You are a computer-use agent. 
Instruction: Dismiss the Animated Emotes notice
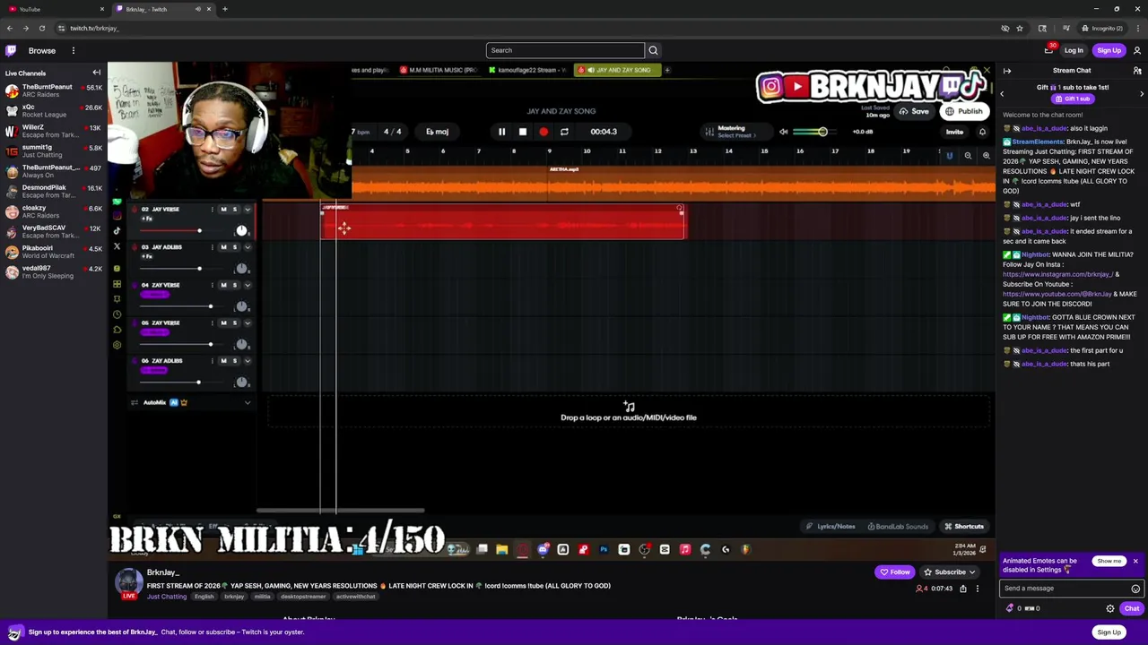click(x=1135, y=562)
